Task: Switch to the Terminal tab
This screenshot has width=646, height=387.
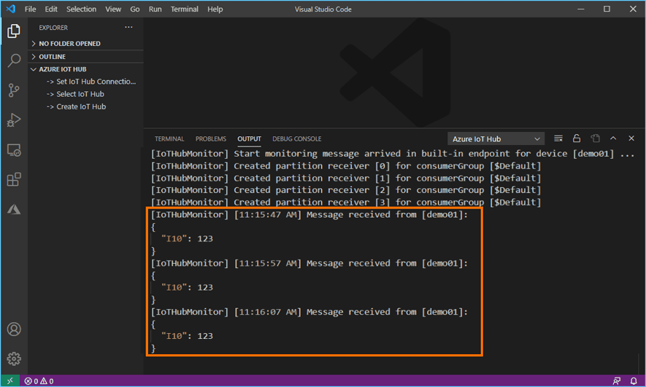Action: [x=169, y=139]
